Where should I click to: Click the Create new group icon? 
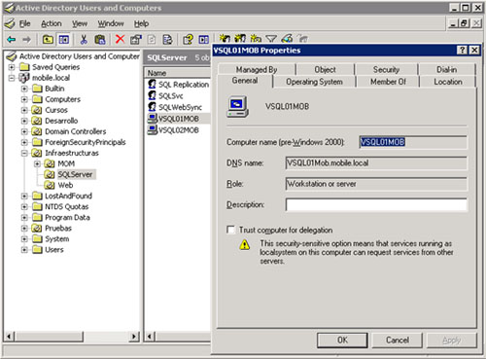click(240, 39)
